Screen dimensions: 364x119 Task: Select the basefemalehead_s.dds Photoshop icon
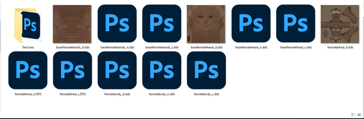[x=296, y=24]
